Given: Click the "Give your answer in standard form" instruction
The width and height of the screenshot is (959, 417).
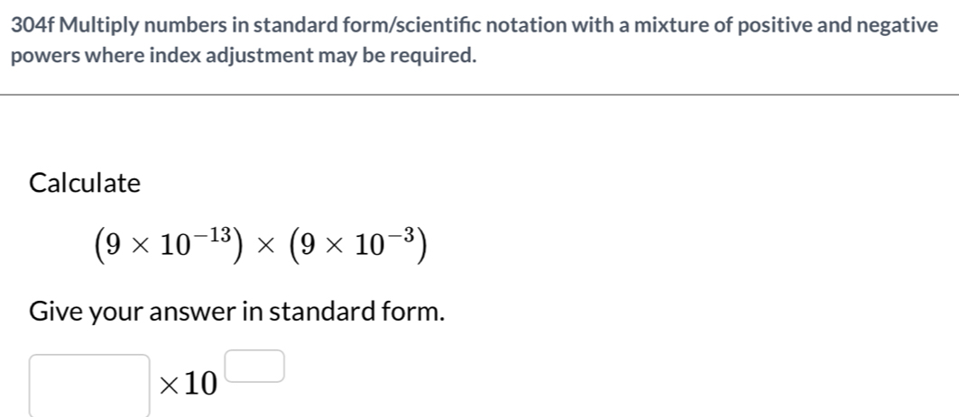Looking at the screenshot, I should [237, 313].
